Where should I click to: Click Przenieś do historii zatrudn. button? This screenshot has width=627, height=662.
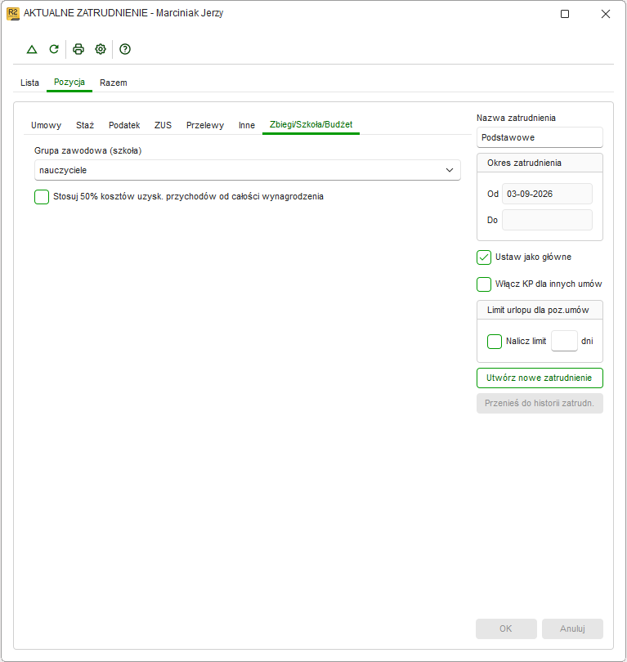pyautogui.click(x=540, y=403)
